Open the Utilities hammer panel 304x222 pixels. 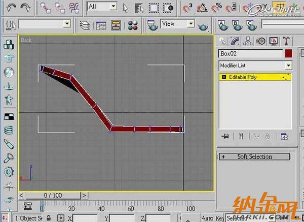click(x=286, y=41)
